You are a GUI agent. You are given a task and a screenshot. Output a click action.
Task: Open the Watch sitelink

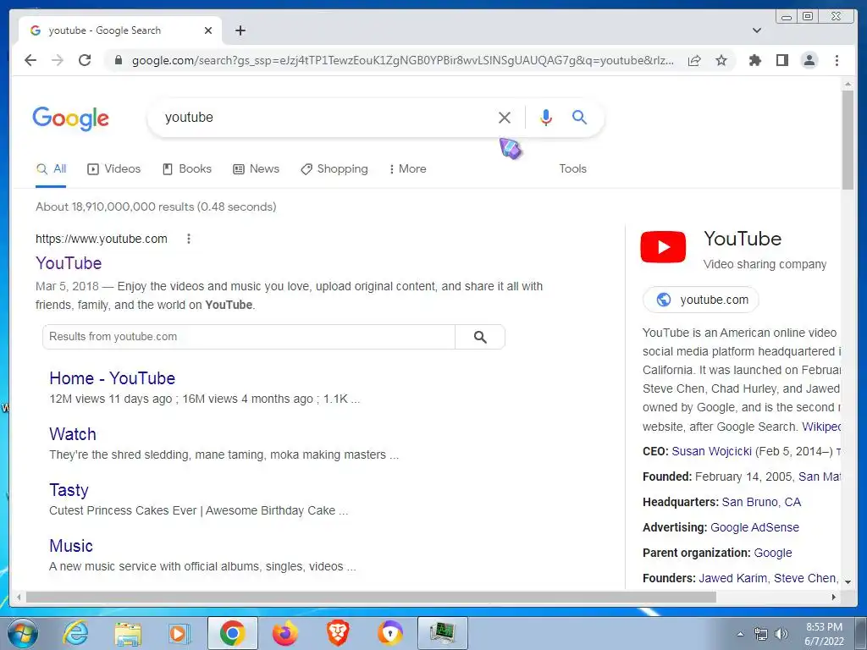click(73, 434)
